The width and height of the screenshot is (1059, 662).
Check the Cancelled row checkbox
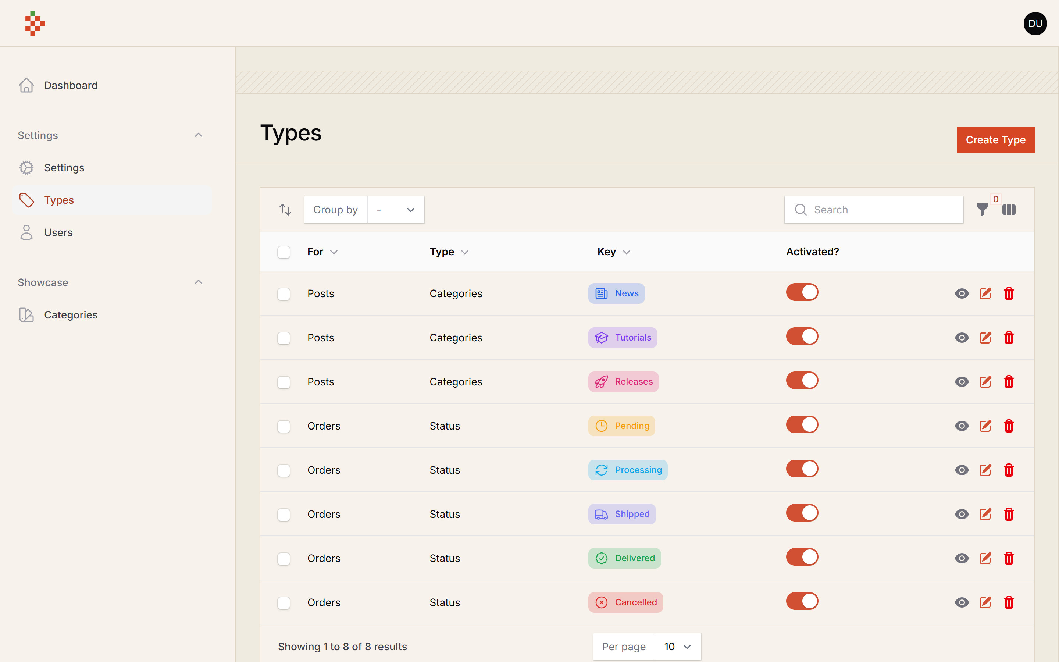pyautogui.click(x=284, y=603)
